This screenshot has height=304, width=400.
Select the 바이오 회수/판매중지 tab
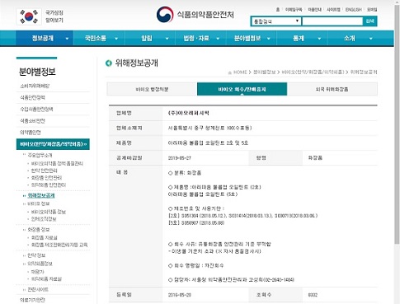[x=242, y=89]
